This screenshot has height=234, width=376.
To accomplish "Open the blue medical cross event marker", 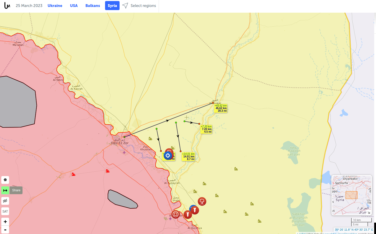I will tap(168, 155).
